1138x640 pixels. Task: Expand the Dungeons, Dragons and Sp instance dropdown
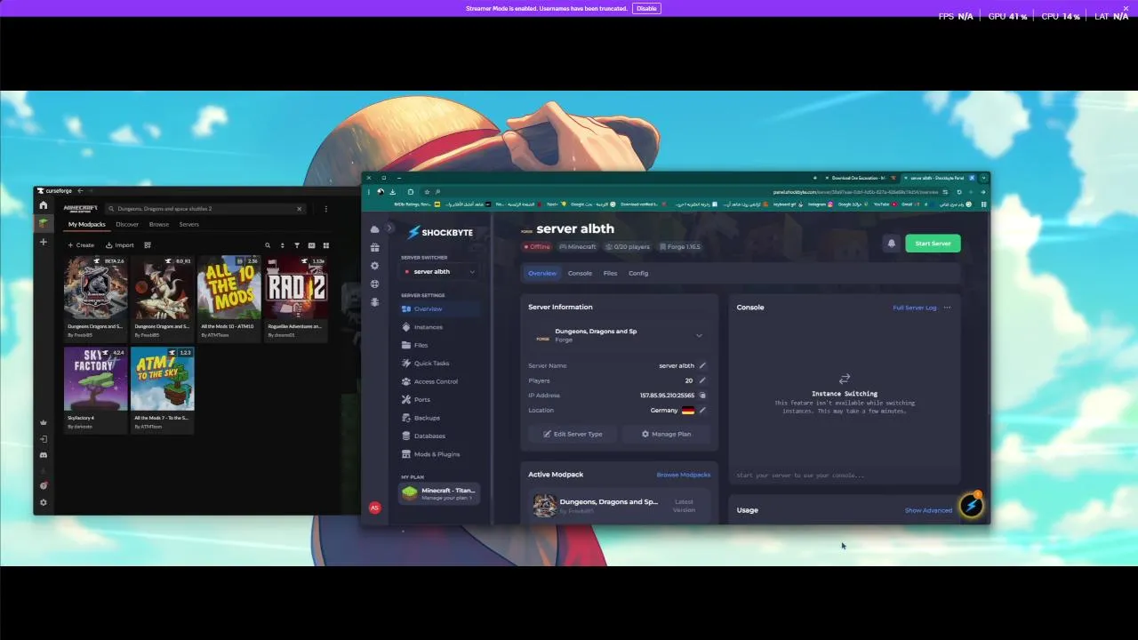619,335
